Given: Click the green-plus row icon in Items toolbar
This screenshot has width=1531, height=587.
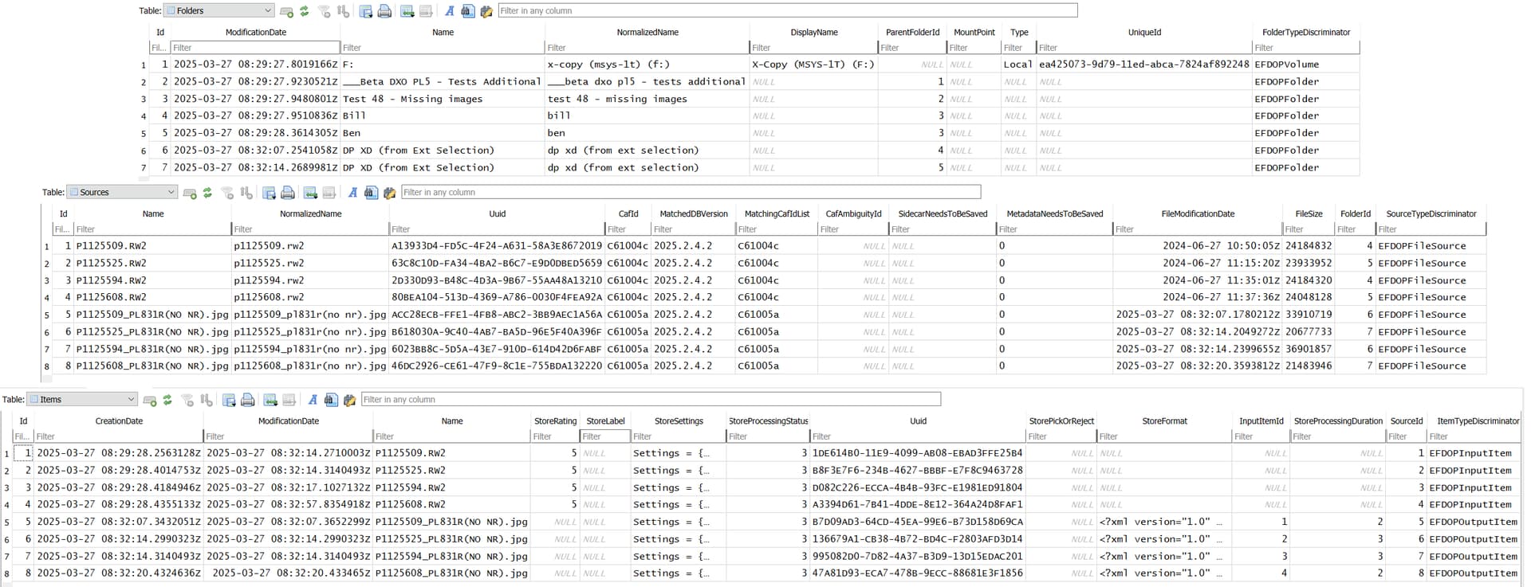Looking at the screenshot, I should 150,400.
